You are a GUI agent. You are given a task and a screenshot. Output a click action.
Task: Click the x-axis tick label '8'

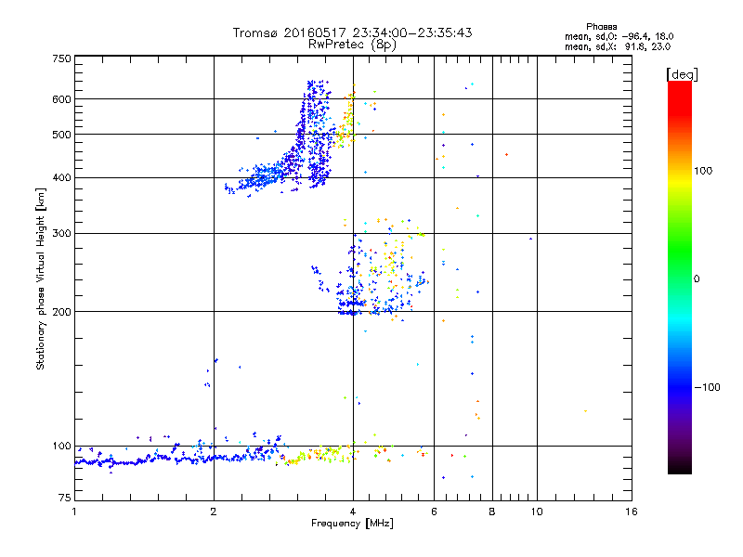pyautogui.click(x=492, y=512)
